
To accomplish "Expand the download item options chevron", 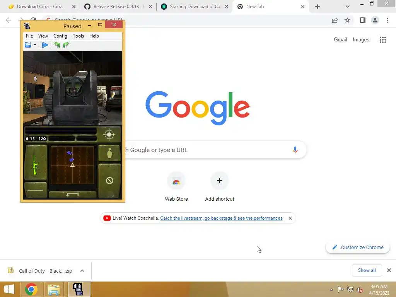I will (x=82, y=271).
